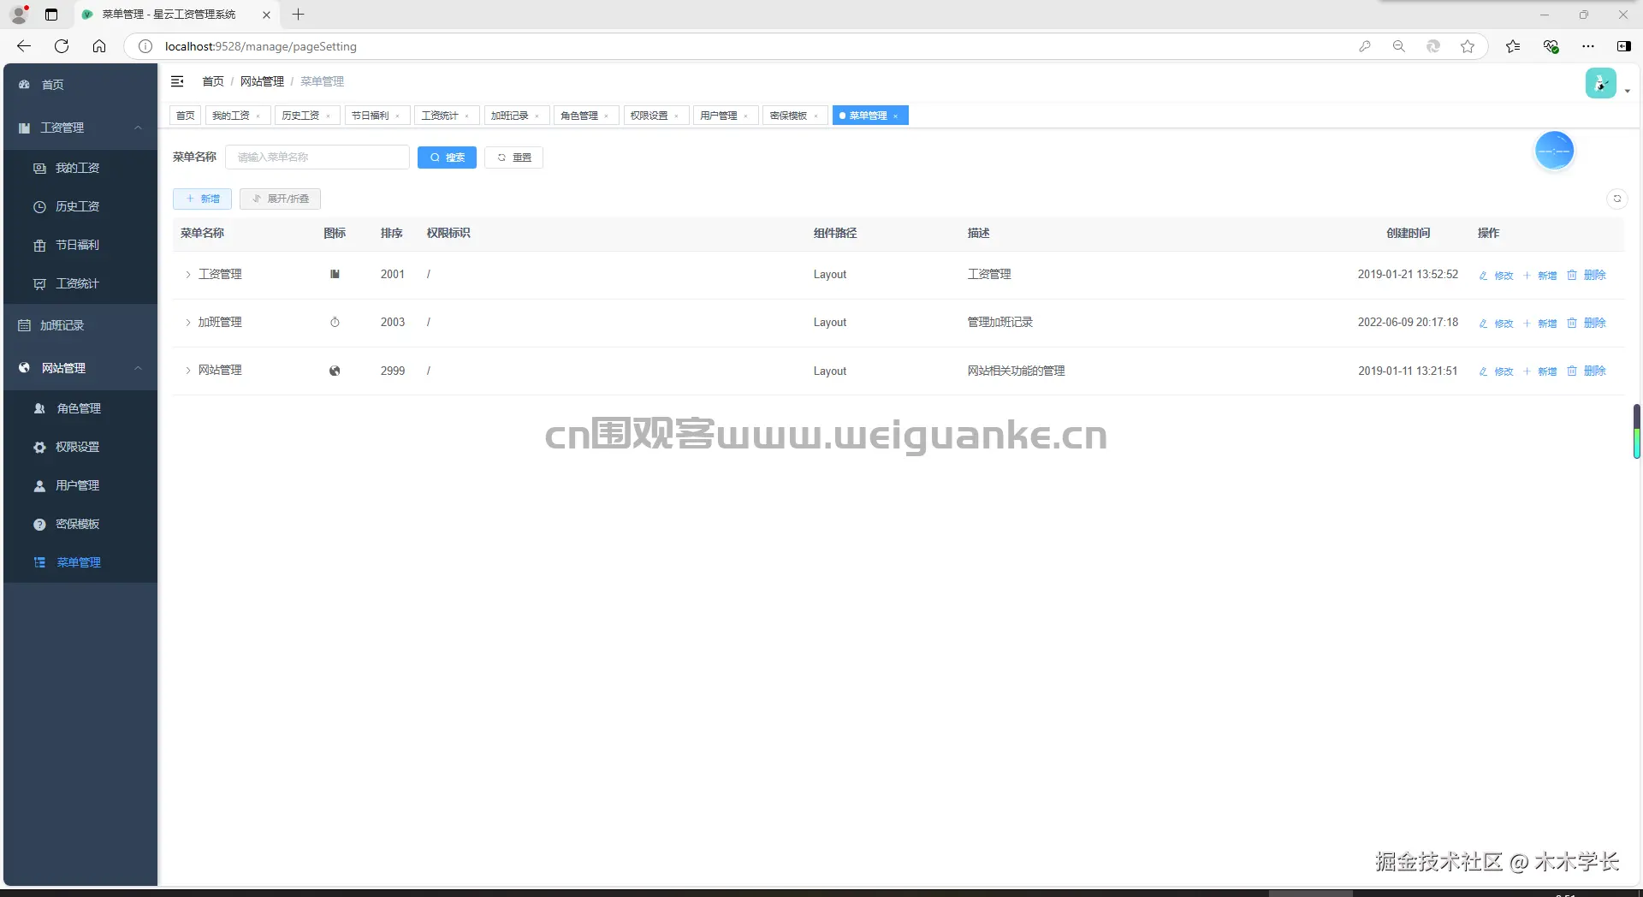The image size is (1643, 897).
Task: Click the blue 搜索 button
Action: [x=447, y=157]
